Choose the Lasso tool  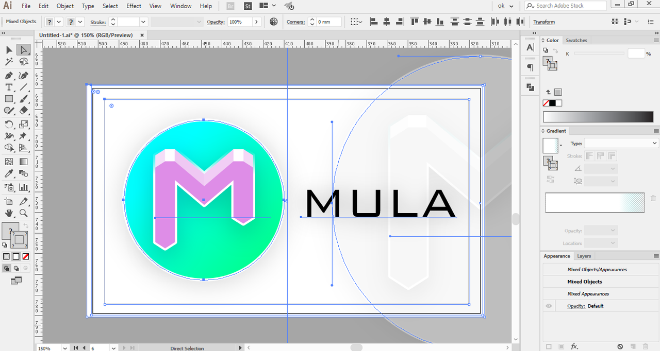click(x=23, y=62)
